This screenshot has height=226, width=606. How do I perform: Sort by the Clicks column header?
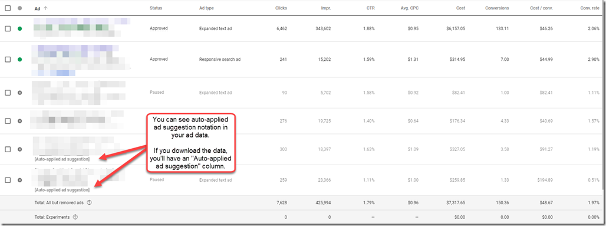281,8
